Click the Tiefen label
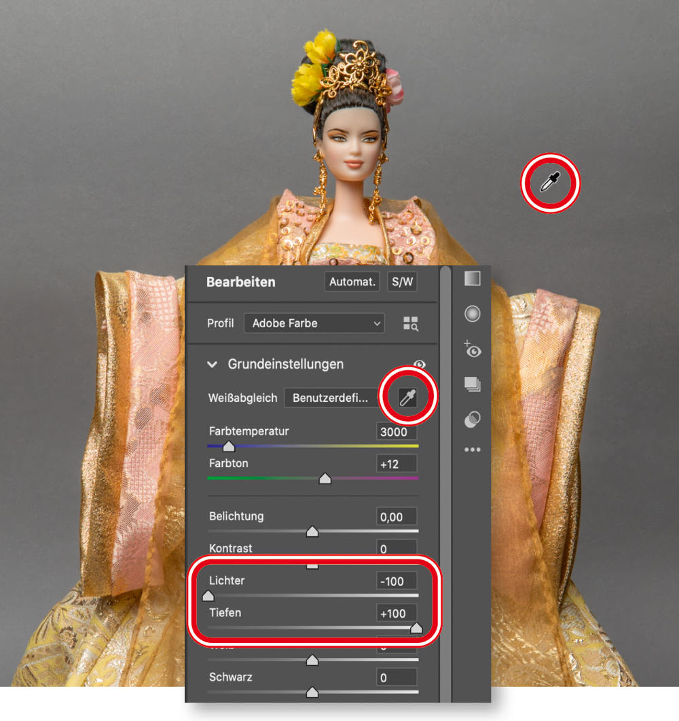This screenshot has width=679, height=721. pyautogui.click(x=225, y=612)
